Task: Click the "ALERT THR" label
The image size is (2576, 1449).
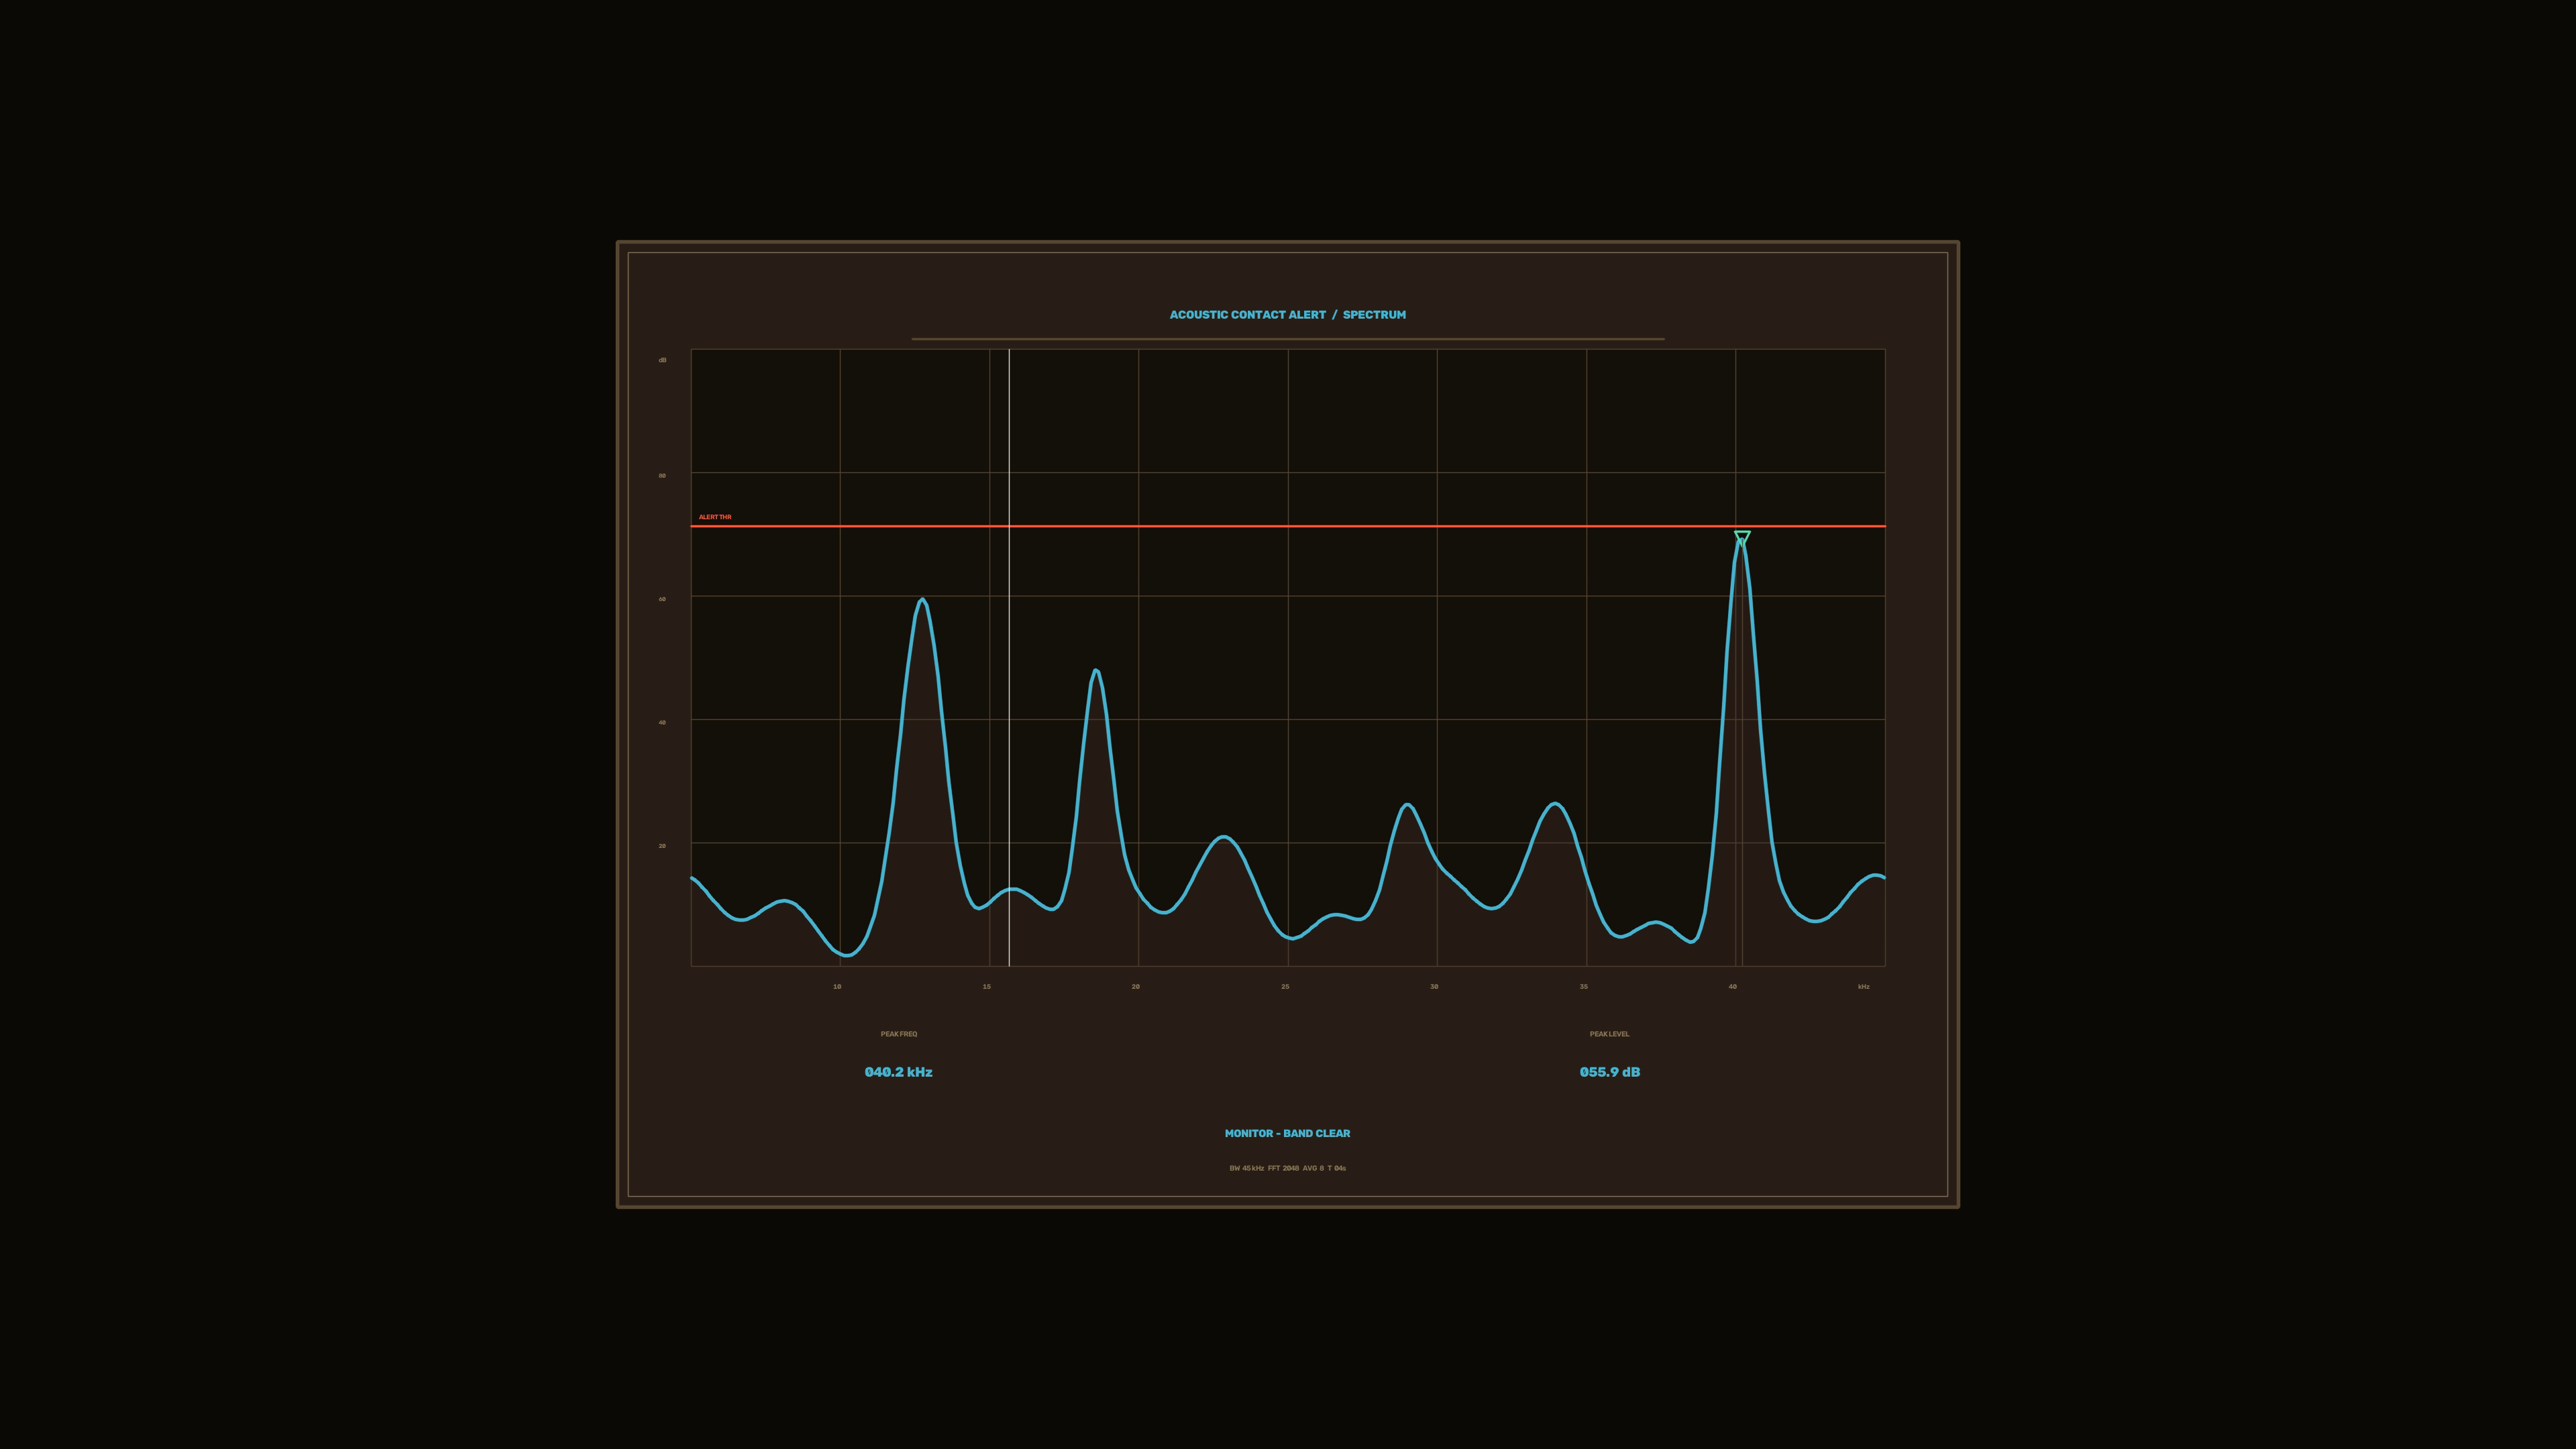Action: point(715,517)
